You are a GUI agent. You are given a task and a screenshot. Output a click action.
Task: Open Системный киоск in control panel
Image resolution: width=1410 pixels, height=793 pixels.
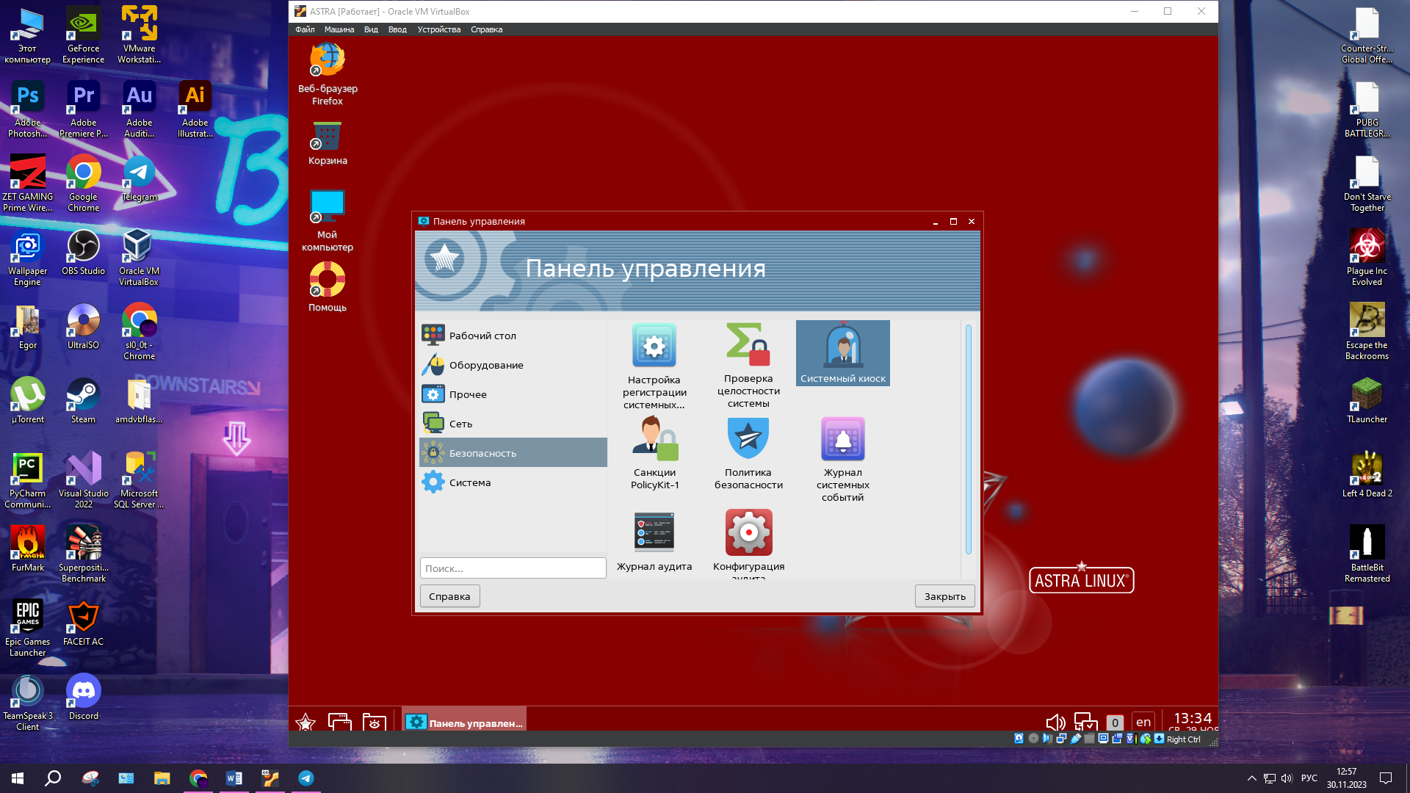click(x=842, y=353)
